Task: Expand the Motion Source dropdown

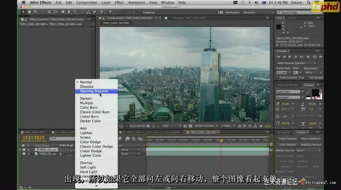Action: pos(308,150)
